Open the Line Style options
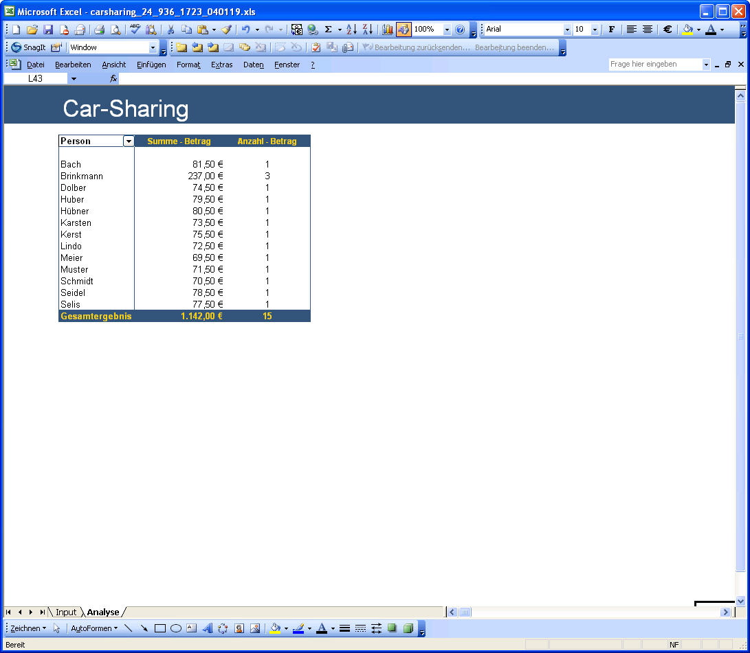Viewport: 750px width, 653px height. coord(344,628)
